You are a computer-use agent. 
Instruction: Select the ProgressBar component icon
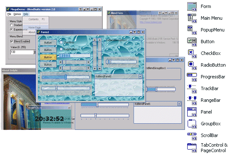pyautogui.click(x=192, y=77)
